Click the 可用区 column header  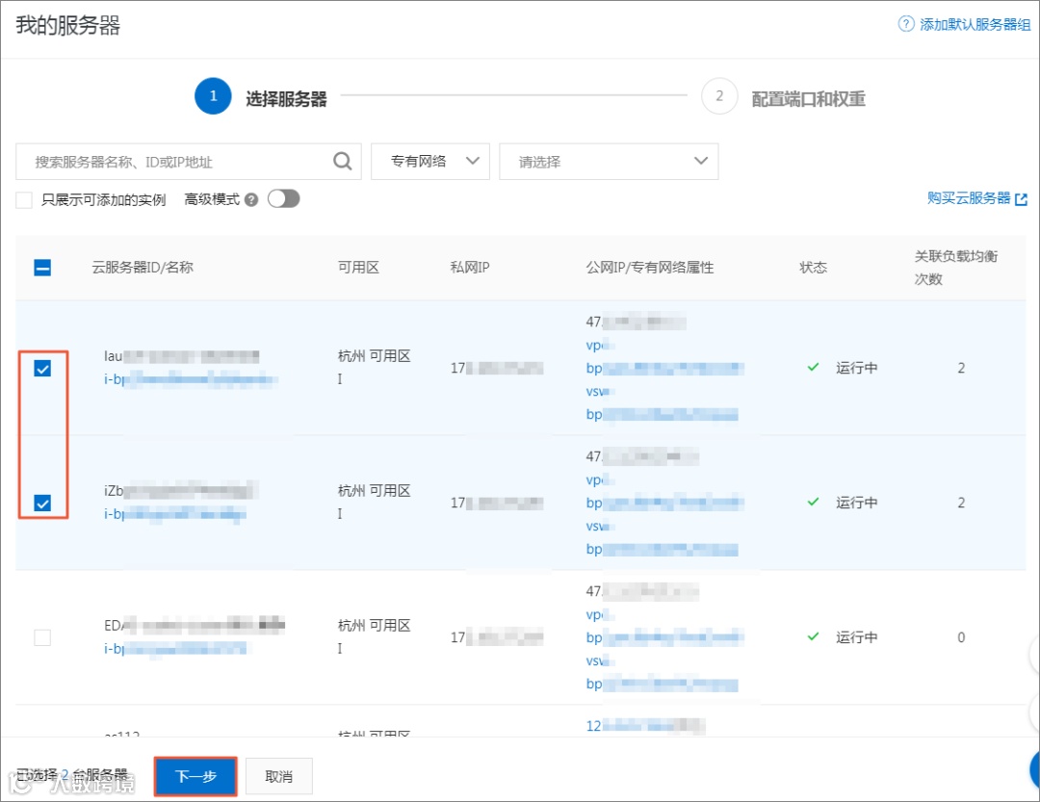(359, 268)
